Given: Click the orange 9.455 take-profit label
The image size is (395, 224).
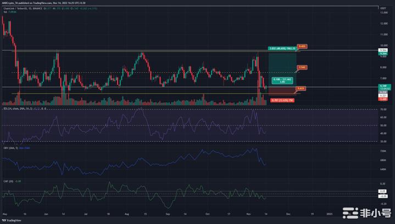Looking at the screenshot, I should click(x=302, y=47).
